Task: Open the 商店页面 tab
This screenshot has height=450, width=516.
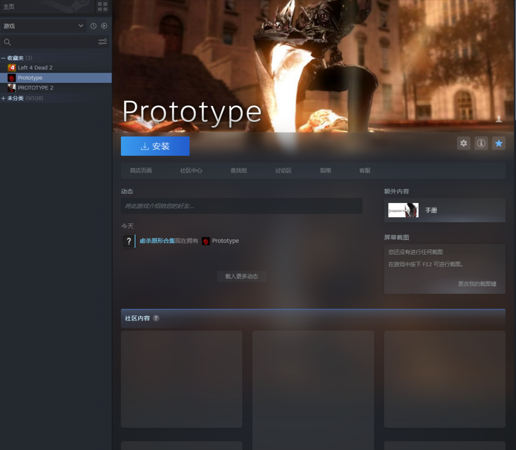Action: pyautogui.click(x=141, y=171)
